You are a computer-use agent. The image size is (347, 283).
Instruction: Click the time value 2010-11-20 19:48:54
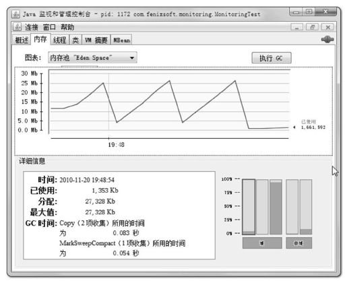87,180
